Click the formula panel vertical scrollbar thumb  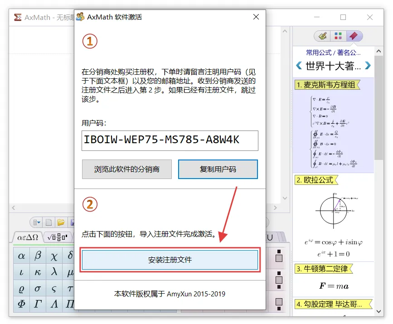(x=378, y=108)
